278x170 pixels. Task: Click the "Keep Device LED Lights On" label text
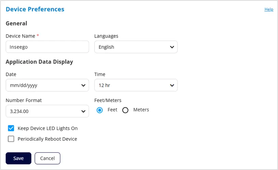48,128
